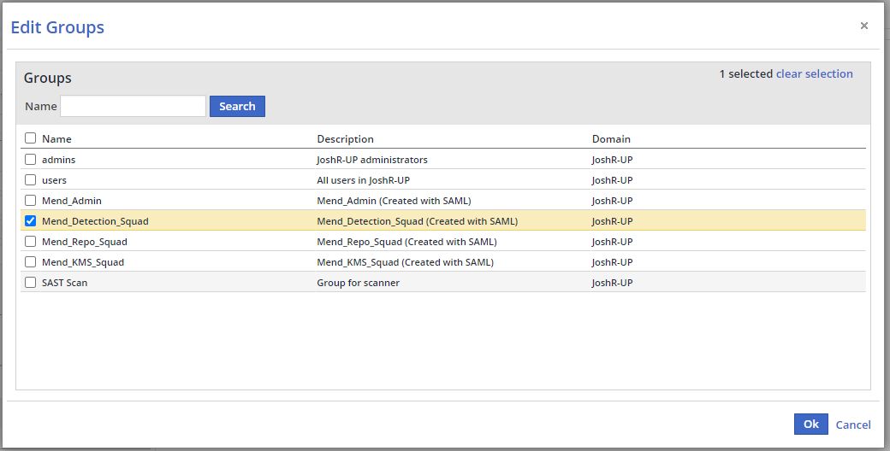Screen dimensions: 890x451
Task: Click the Name search input field
Action: (133, 106)
